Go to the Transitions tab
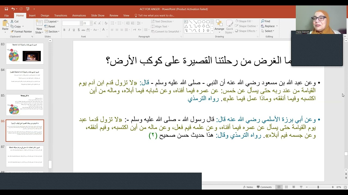348x195 pixels. point(60,15)
